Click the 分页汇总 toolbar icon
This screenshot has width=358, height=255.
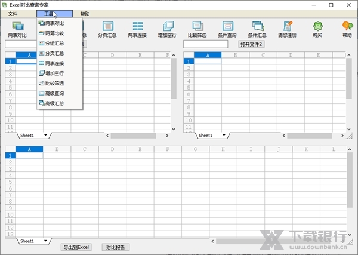click(108, 29)
